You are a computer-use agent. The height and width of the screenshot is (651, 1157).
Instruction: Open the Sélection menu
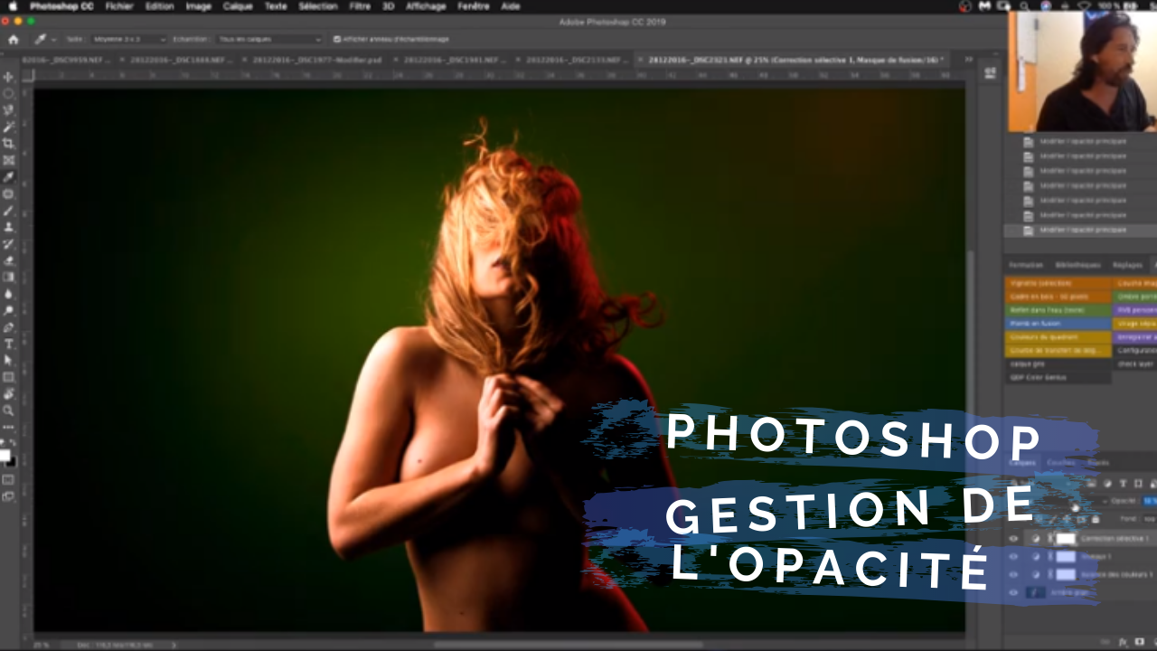pos(317,6)
